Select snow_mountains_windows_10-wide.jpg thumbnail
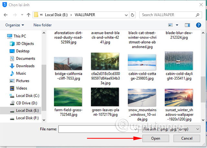207x148 pixels. [142, 97]
